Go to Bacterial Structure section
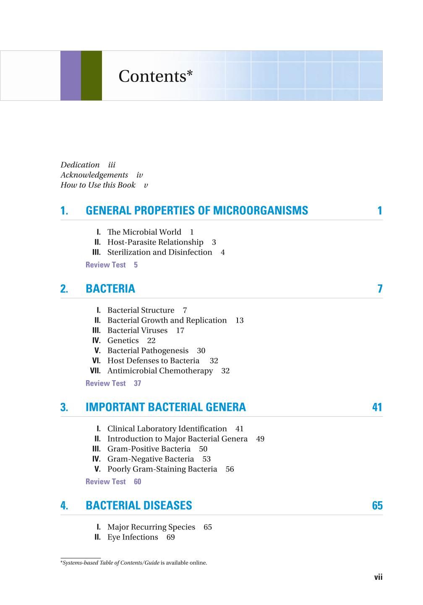 pyautogui.click(x=141, y=310)
